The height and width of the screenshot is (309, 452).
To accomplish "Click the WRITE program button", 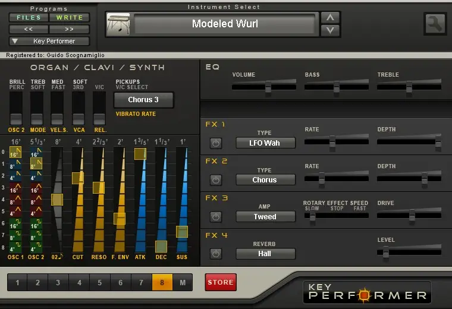I will [x=70, y=18].
